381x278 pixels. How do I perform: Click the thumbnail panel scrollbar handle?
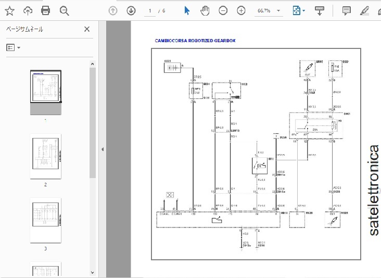(92, 123)
